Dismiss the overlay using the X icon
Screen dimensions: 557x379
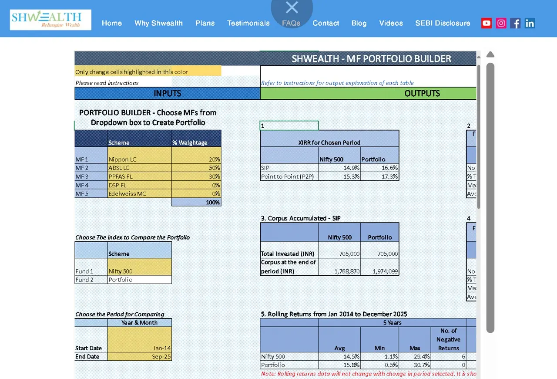[x=292, y=7]
